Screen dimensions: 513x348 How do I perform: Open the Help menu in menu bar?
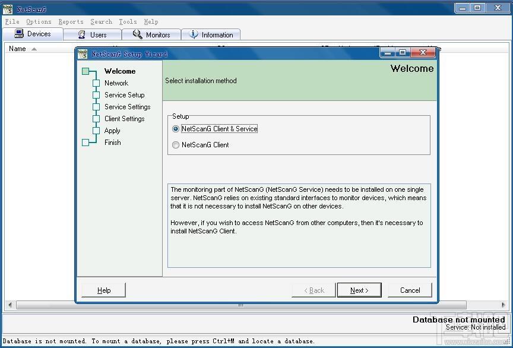(151, 21)
